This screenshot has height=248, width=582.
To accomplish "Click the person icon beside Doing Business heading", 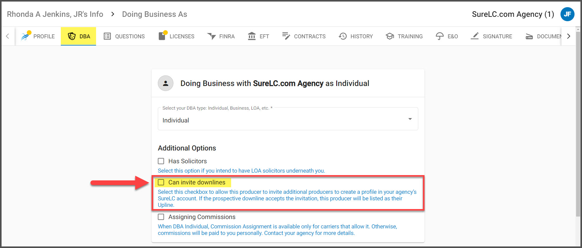I will (x=166, y=83).
